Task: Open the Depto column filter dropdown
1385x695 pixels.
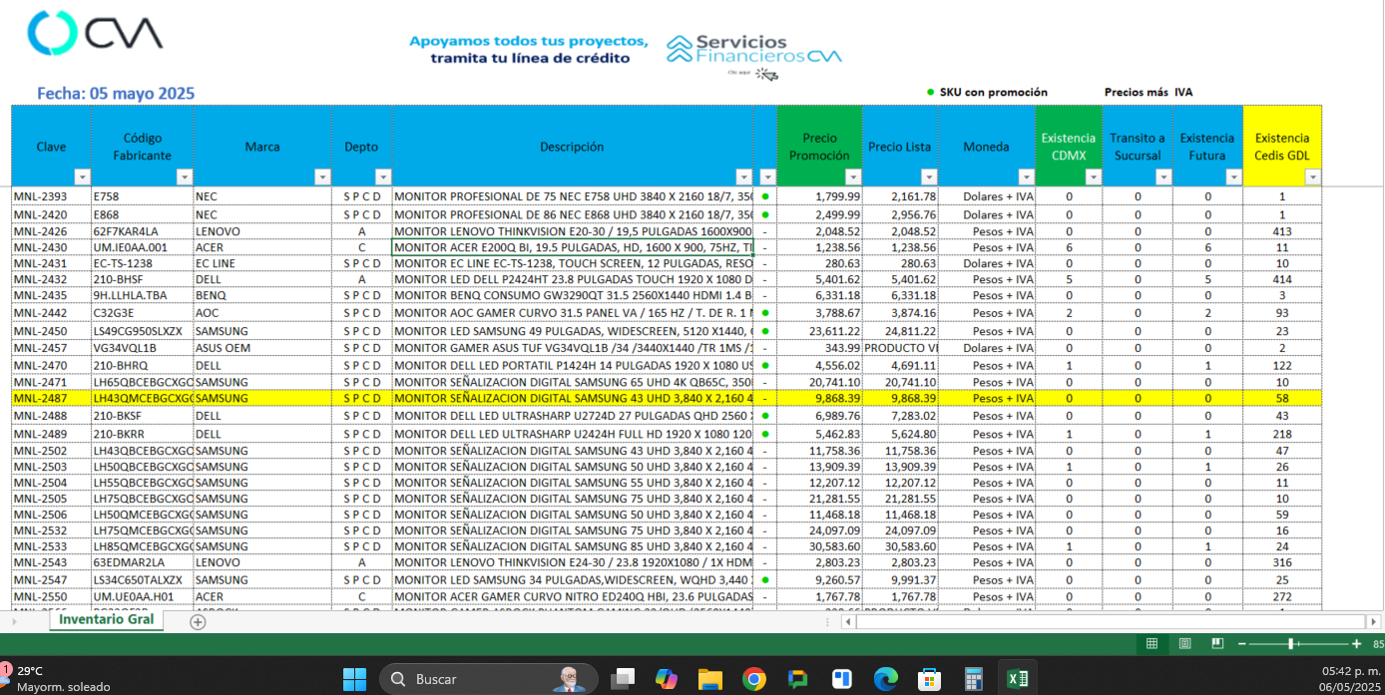Action: click(x=382, y=176)
